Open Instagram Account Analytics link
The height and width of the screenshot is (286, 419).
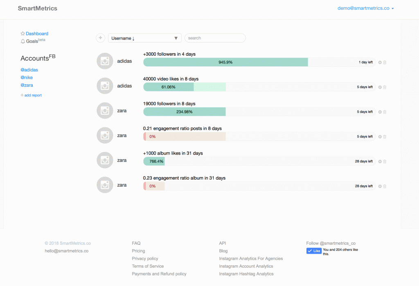point(246,266)
